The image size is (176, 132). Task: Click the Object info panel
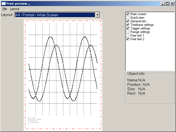point(150,88)
